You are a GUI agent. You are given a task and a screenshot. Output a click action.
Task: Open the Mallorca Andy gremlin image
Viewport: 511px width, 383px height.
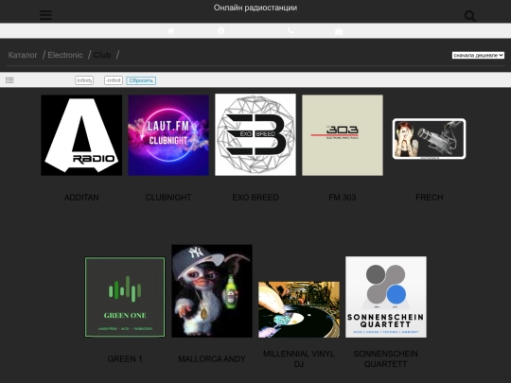212,291
